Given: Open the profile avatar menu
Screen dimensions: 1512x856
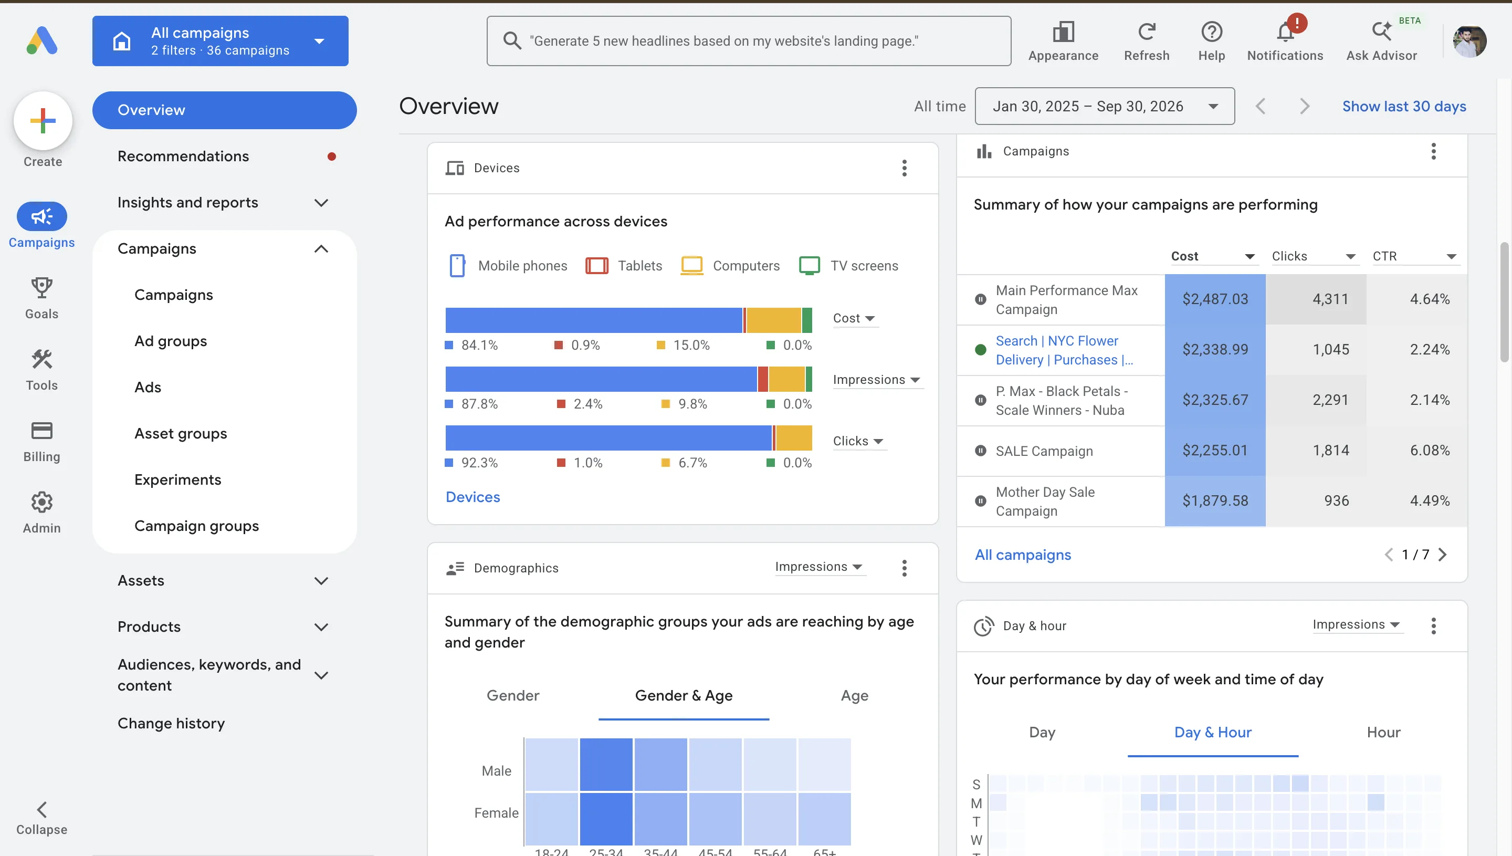Looking at the screenshot, I should [1469, 41].
